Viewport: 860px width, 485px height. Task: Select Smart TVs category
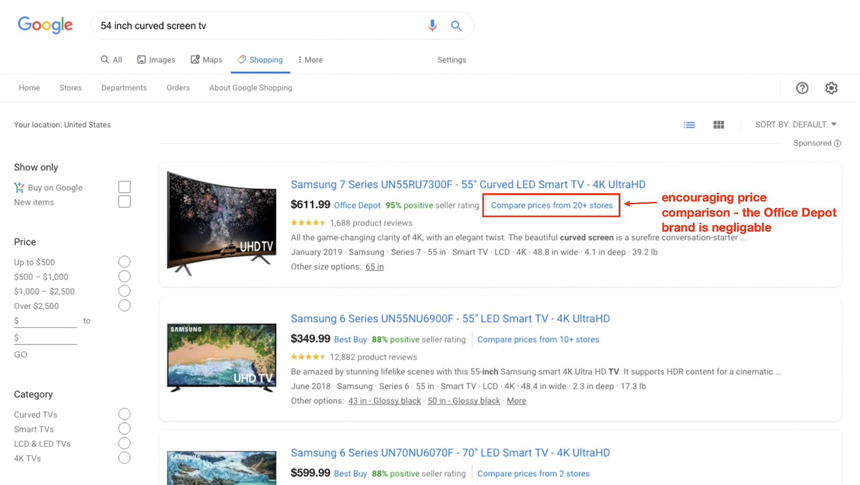click(x=124, y=429)
